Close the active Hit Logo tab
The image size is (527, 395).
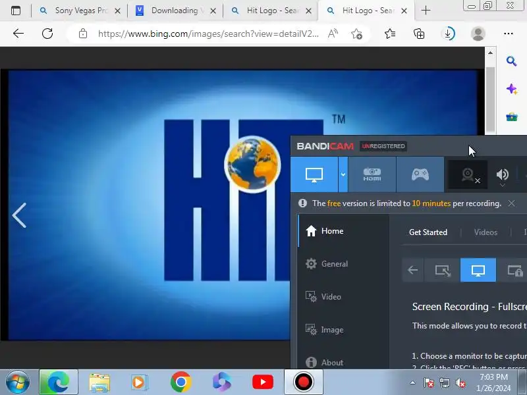(x=404, y=11)
